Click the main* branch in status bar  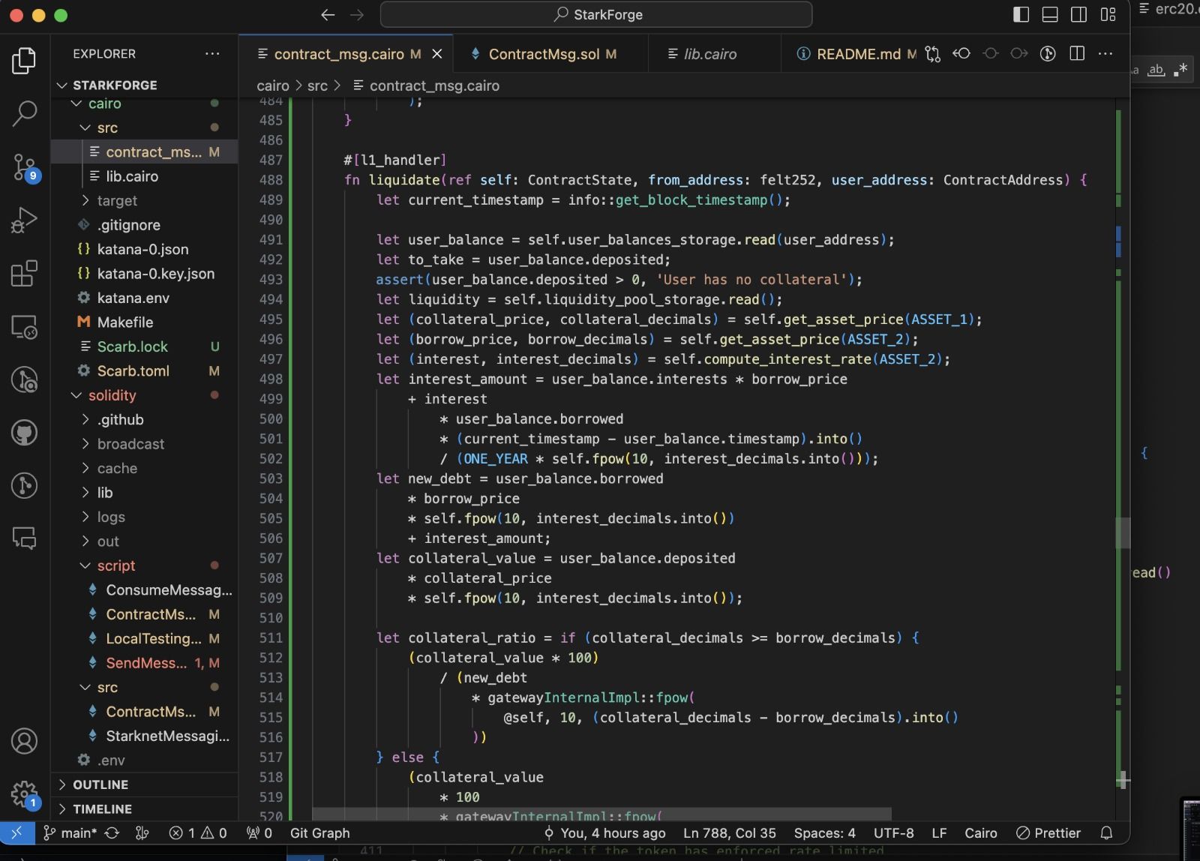[69, 832]
